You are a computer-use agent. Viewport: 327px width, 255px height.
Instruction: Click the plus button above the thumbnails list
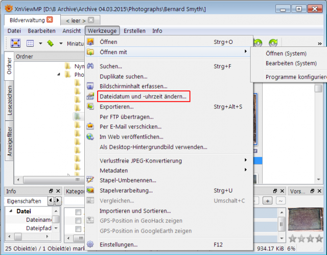tap(267, 201)
